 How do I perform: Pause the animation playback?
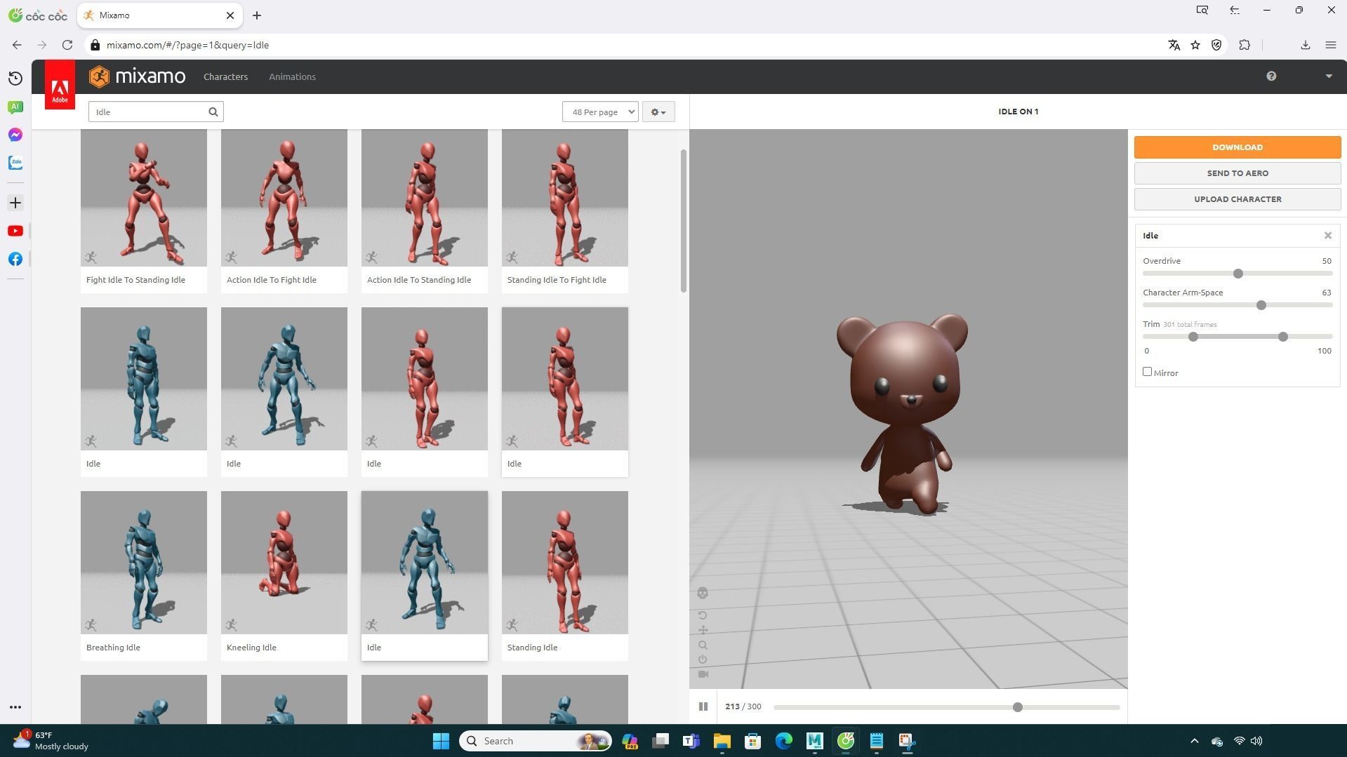[703, 706]
